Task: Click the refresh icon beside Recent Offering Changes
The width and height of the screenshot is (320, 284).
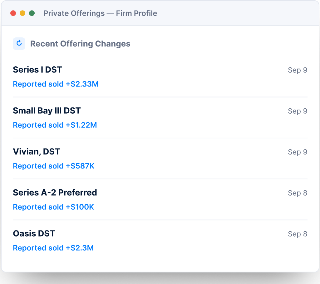Action: coord(19,44)
